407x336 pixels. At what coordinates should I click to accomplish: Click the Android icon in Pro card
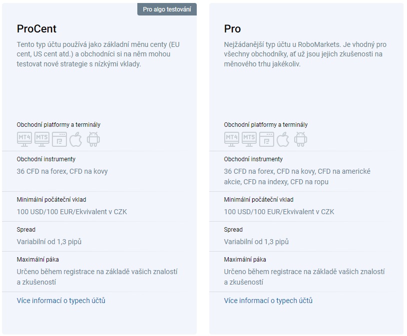[300, 139]
